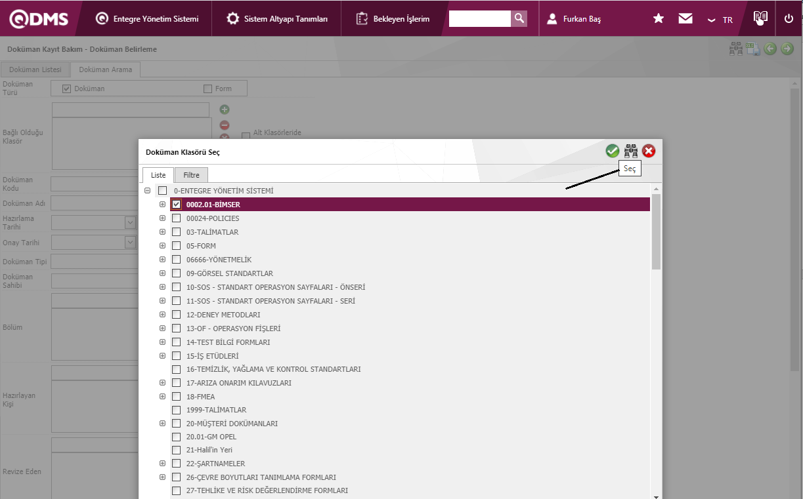
Task: Open favorites with the star icon
Action: pyautogui.click(x=659, y=19)
